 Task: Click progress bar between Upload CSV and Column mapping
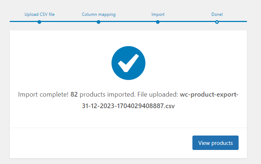(x=69, y=21)
